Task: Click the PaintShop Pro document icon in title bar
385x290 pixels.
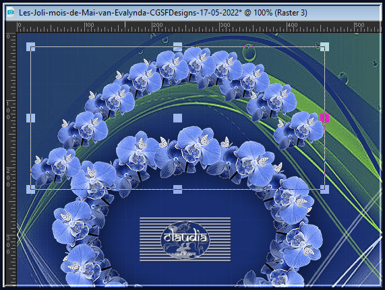Action: click(x=11, y=12)
